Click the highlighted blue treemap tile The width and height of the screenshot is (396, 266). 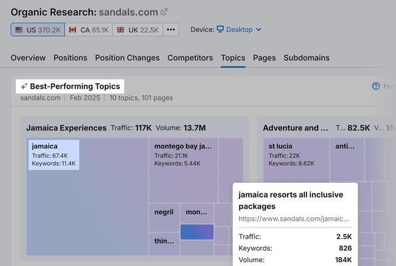(x=197, y=232)
